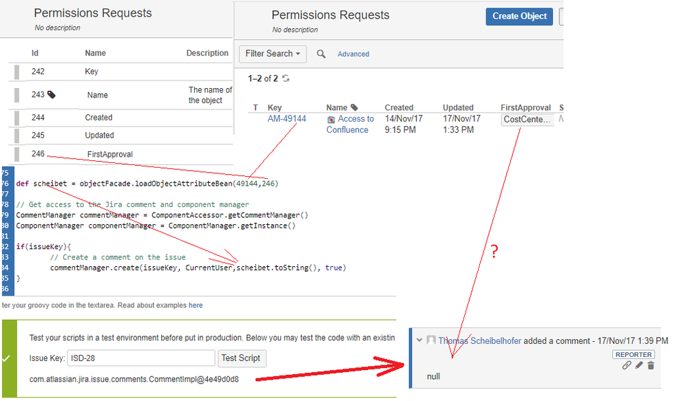
Task: Click the object type icon before Access to Confluence
Action: (x=331, y=120)
